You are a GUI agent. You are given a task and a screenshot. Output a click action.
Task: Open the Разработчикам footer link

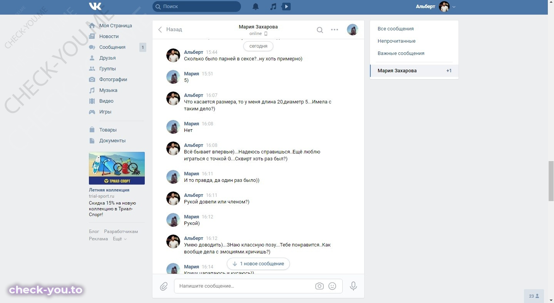[121, 231]
